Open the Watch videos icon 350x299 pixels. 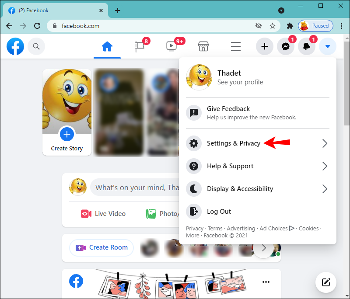click(x=171, y=46)
